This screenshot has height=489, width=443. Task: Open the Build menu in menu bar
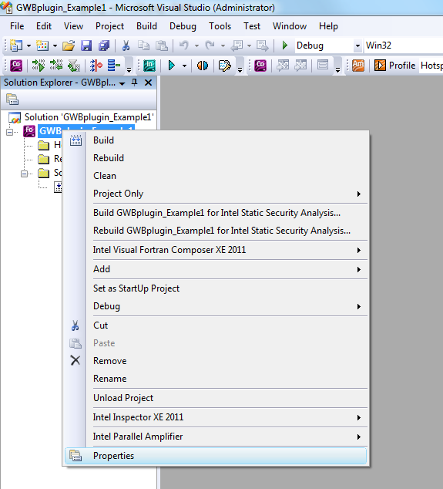pos(146,26)
